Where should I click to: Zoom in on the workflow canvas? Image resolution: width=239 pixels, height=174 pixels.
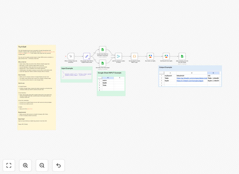[25, 165]
